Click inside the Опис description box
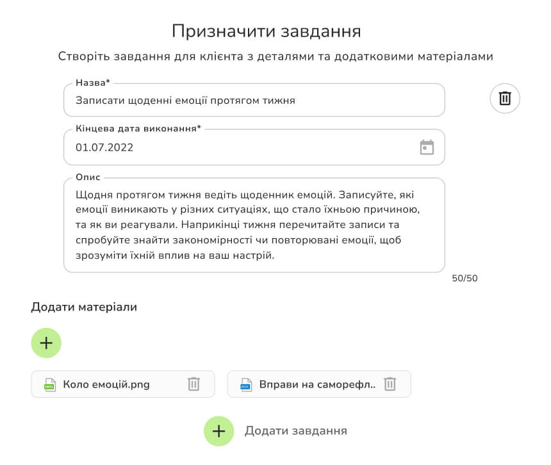Screen dimensions: 551x465 tap(254, 224)
